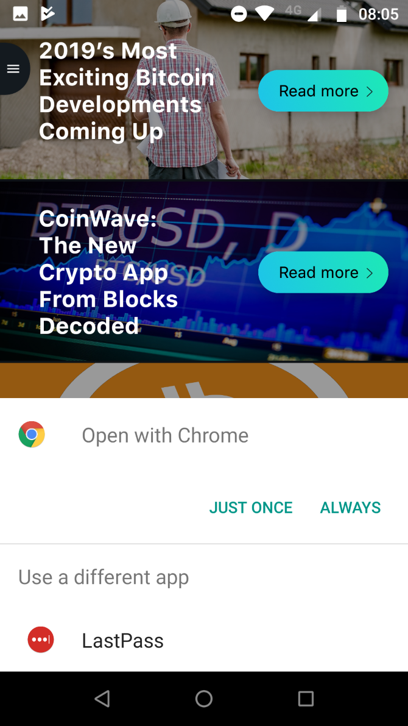Tap the orange Bitcoin logo article thumbnail
This screenshot has height=726, width=408.
[204, 380]
